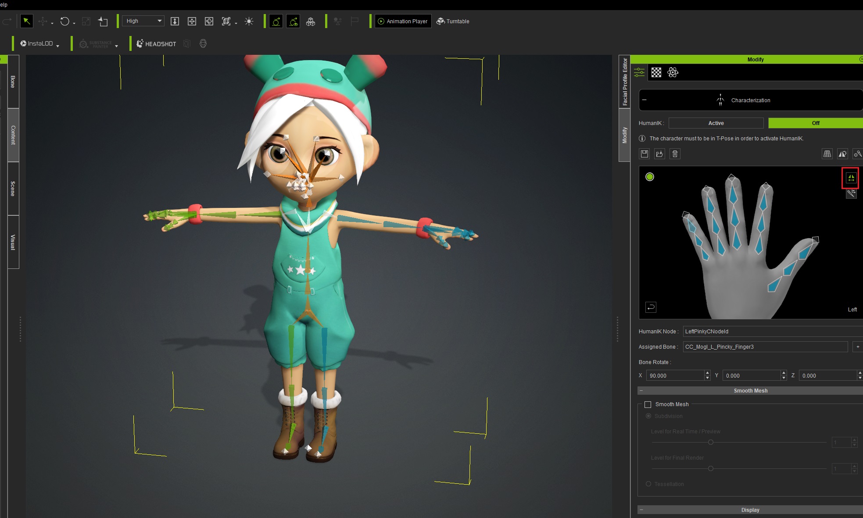Screen dimensions: 863x518
Task: Launch the Headshot plugin
Action: click(156, 44)
